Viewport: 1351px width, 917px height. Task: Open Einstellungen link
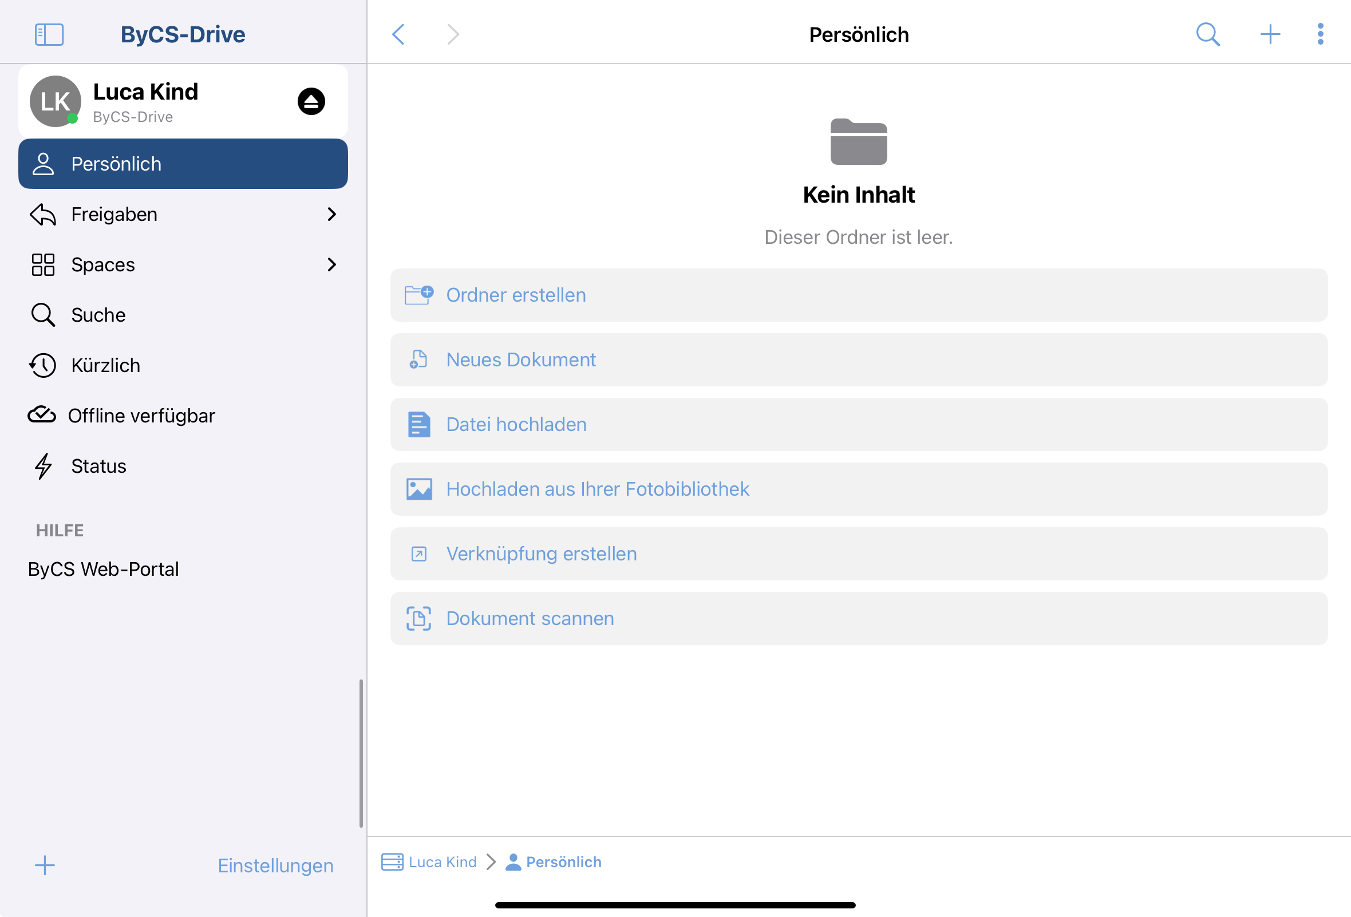tap(275, 865)
